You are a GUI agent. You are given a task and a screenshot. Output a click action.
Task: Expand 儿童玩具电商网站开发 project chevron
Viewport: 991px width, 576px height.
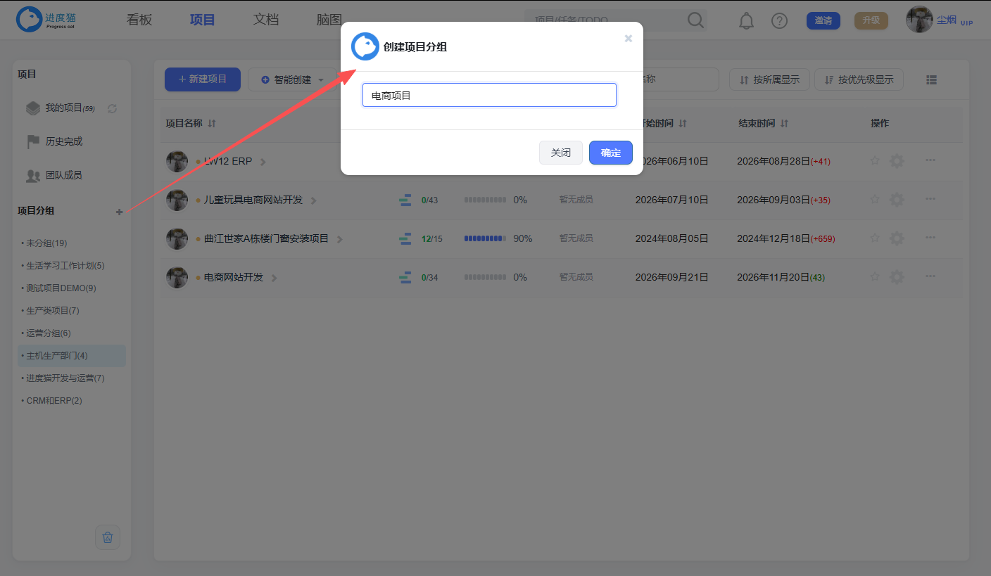click(313, 200)
